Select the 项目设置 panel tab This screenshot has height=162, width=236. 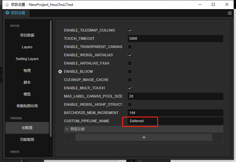tap(16, 13)
